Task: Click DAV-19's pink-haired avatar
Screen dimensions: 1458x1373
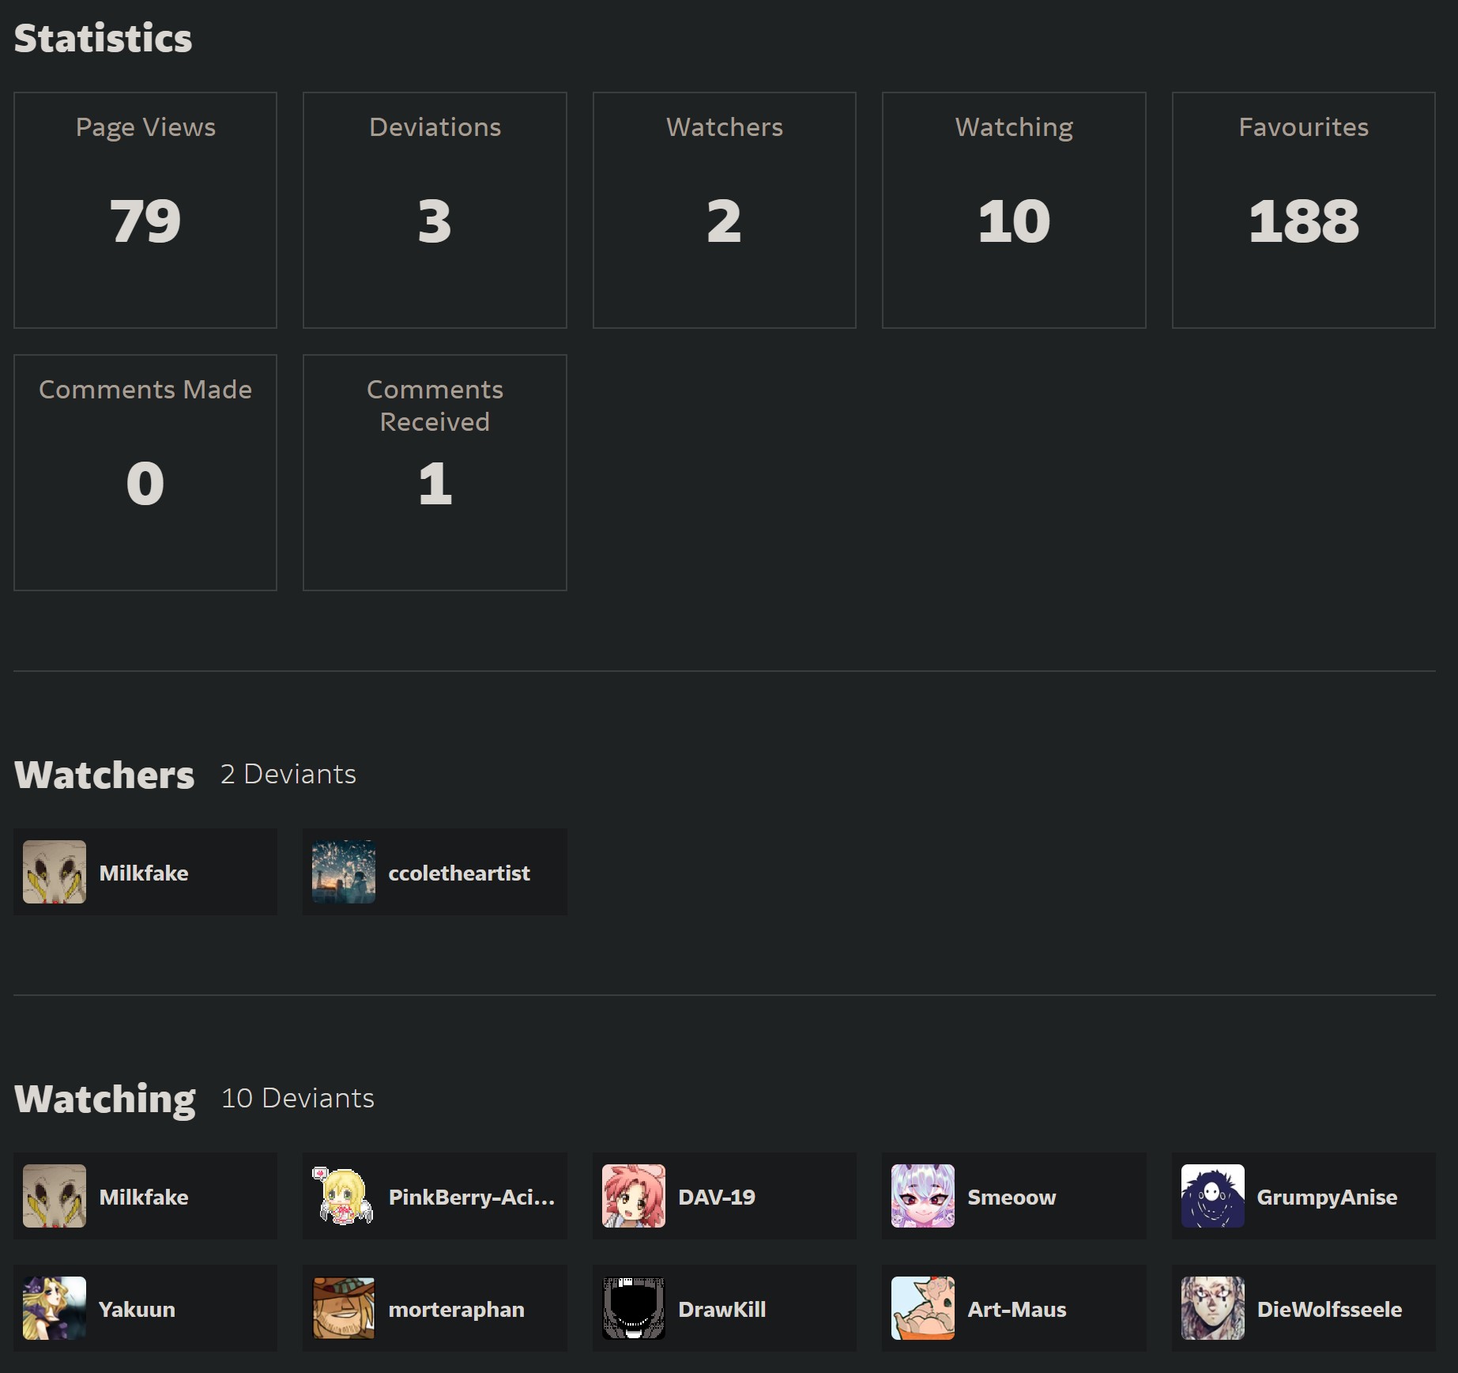Action: pos(633,1196)
